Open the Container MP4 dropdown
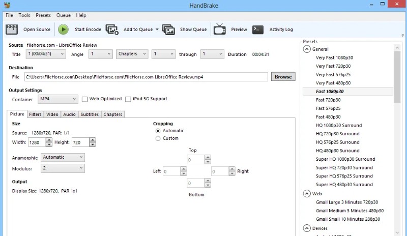The image size is (407, 236). point(58,99)
